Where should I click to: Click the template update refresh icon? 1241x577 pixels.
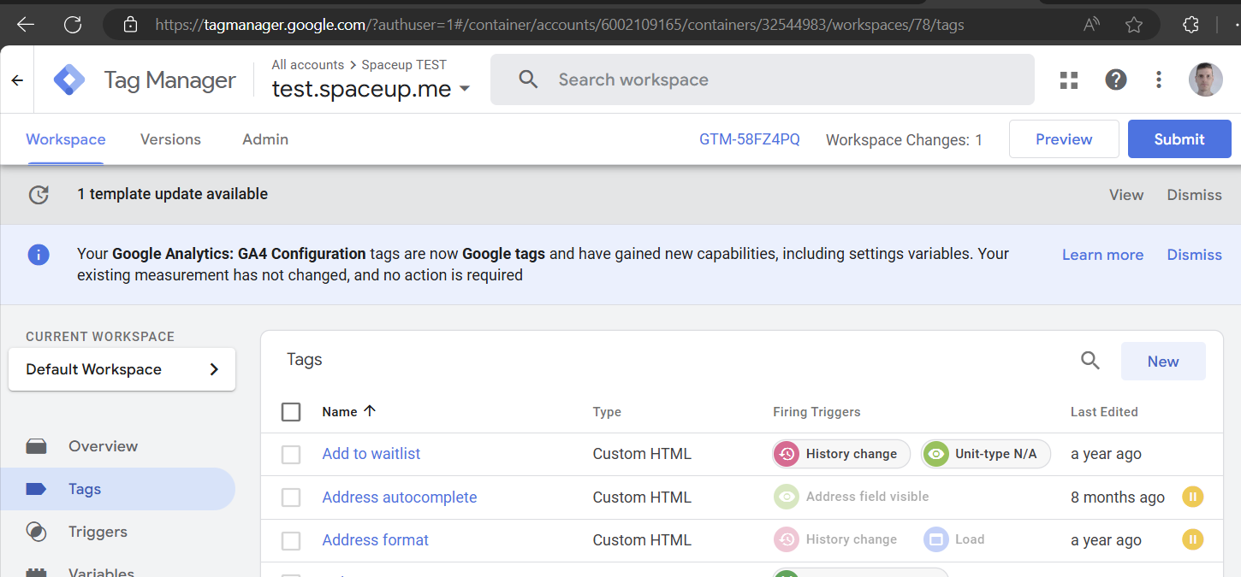pyautogui.click(x=39, y=195)
